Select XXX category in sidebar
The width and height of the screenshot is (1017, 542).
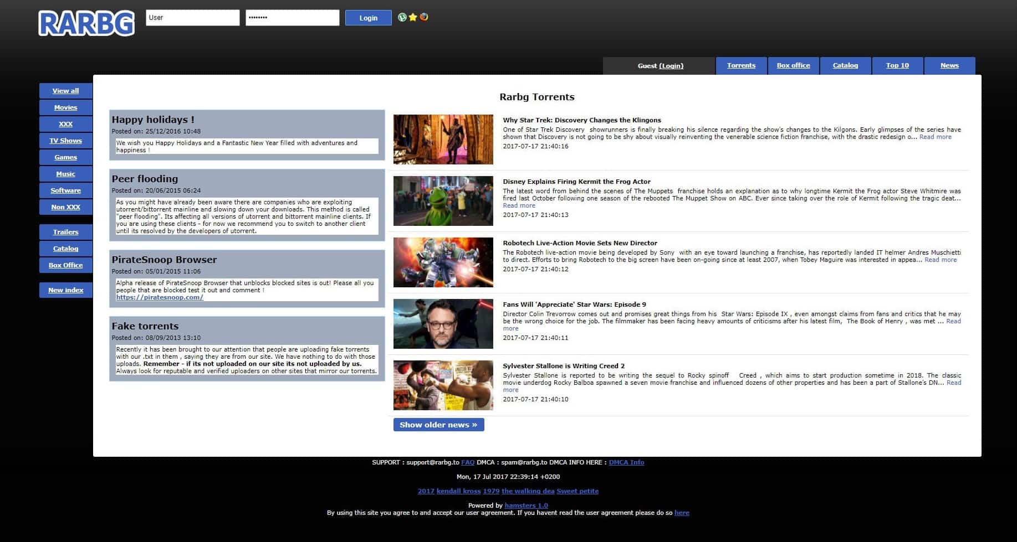pos(66,124)
